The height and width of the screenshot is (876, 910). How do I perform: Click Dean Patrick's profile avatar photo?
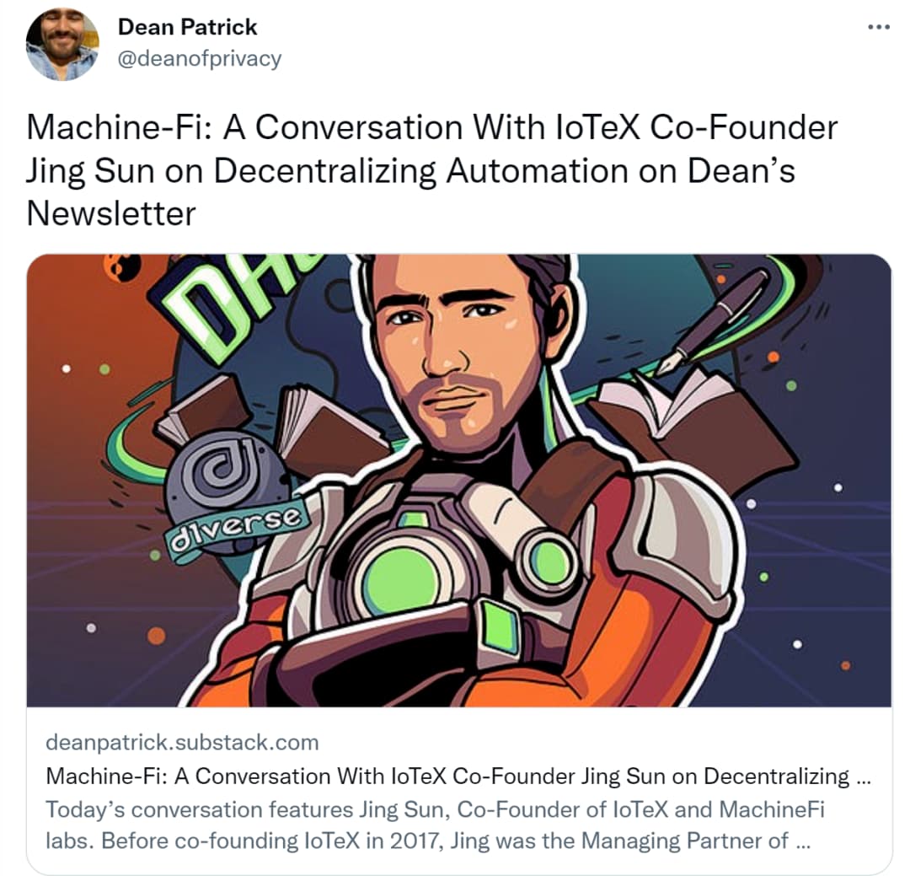(x=62, y=45)
